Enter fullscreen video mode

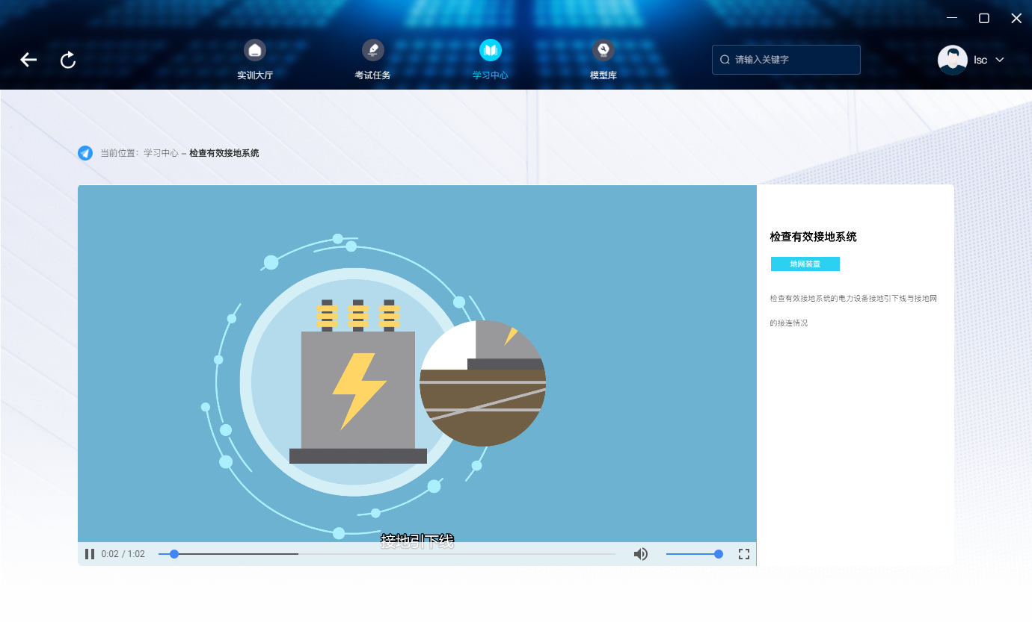click(x=744, y=554)
